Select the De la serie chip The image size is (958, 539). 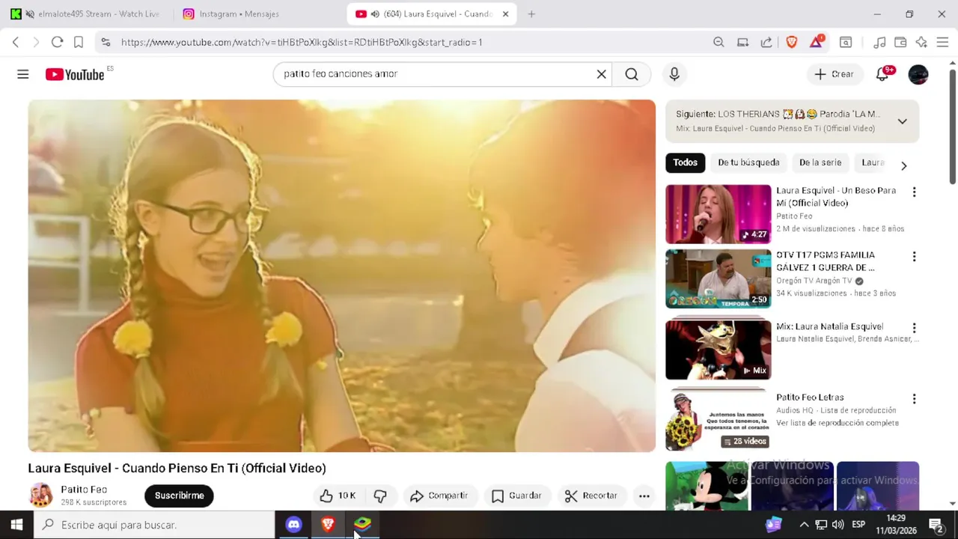[820, 162]
